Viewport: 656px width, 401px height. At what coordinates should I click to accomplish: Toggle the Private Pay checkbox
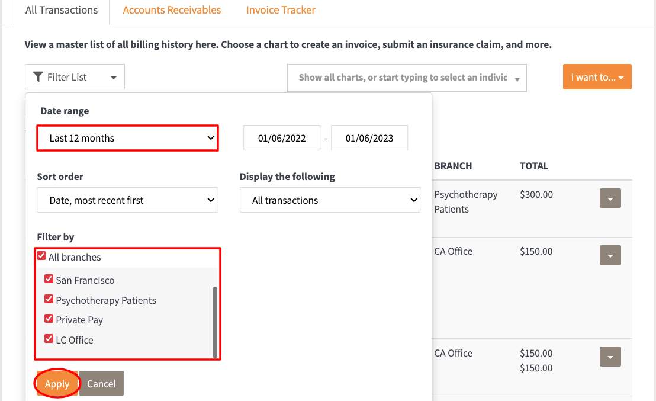coord(49,319)
